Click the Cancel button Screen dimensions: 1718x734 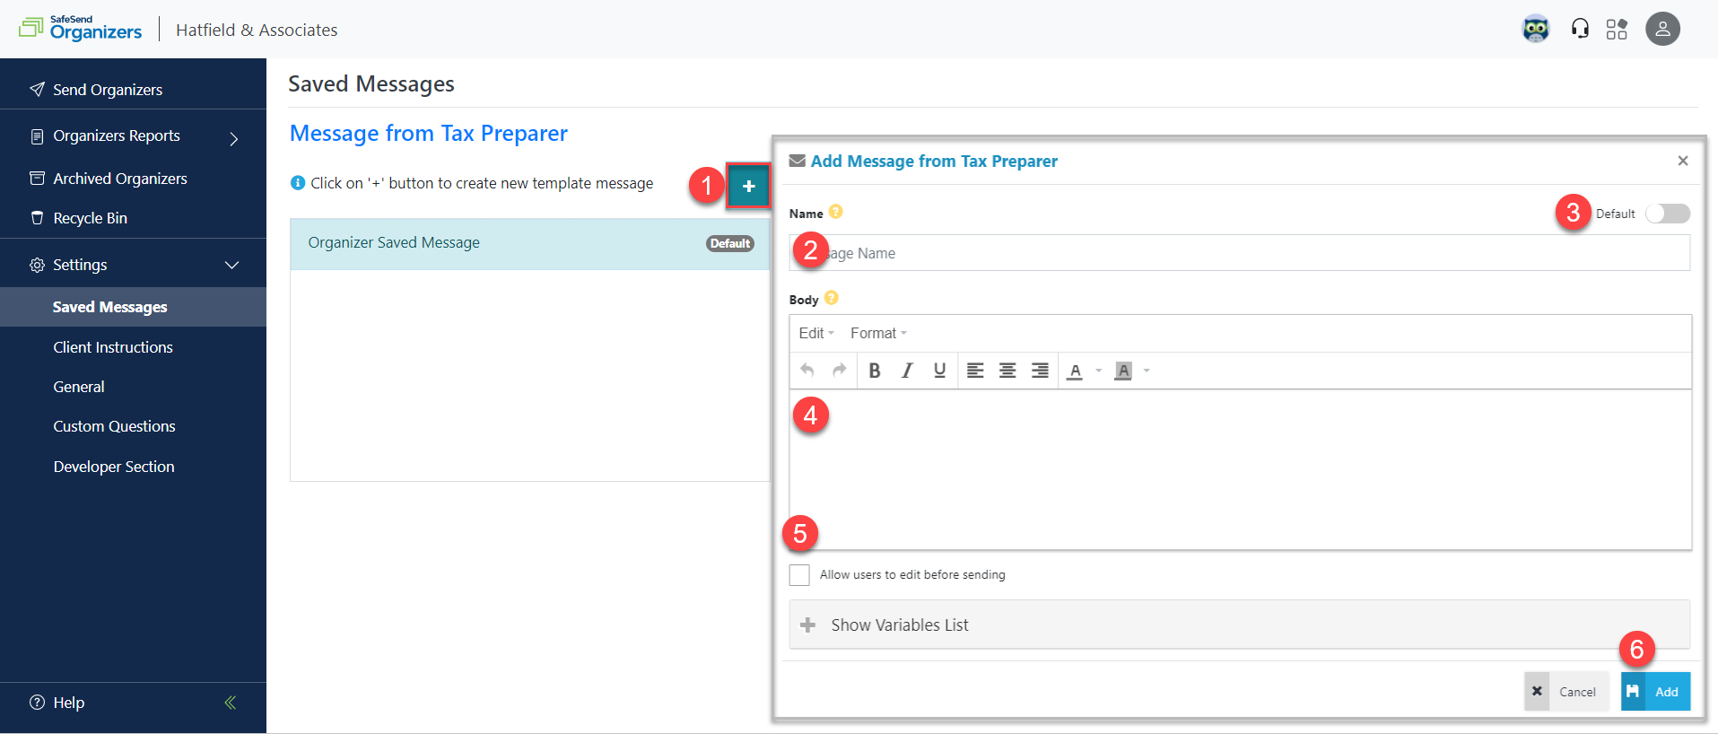(x=1566, y=692)
